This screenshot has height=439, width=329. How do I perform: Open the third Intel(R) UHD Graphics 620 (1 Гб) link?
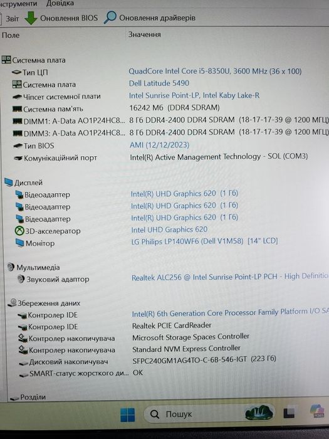pos(184,218)
